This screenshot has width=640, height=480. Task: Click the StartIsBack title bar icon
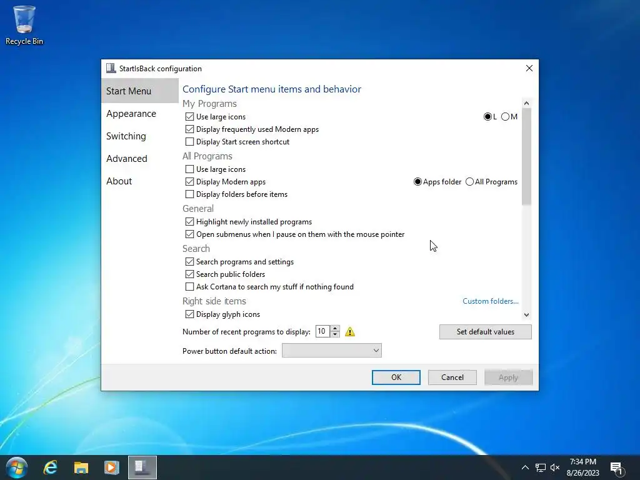[111, 68]
